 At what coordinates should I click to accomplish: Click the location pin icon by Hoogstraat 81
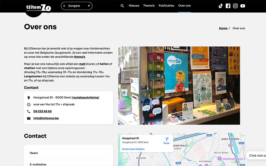pyautogui.click(x=29, y=98)
